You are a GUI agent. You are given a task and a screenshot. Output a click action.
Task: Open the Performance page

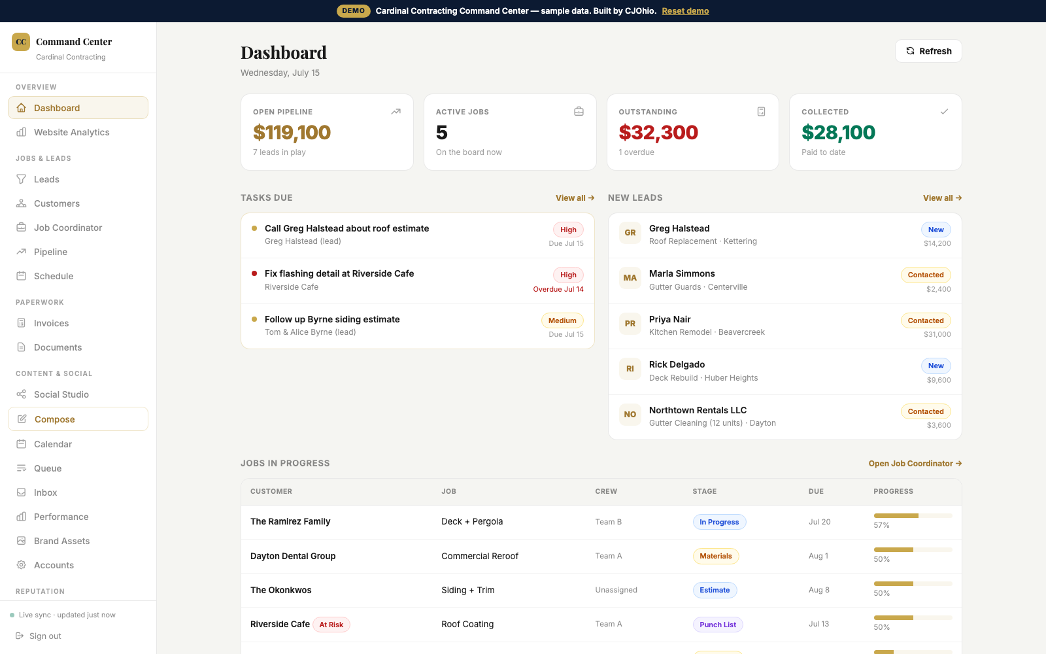[78, 517]
